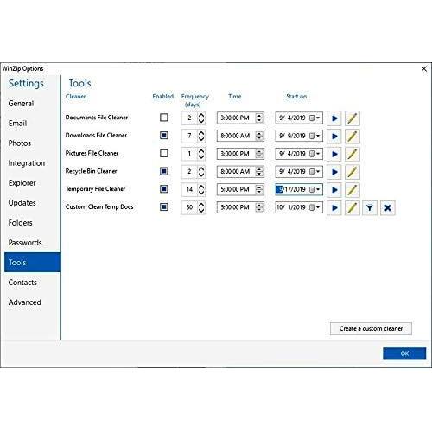Screen dimensions: 432x432
Task: Edit the Downloads File Cleaner with the pencil icon
Action: pos(353,136)
